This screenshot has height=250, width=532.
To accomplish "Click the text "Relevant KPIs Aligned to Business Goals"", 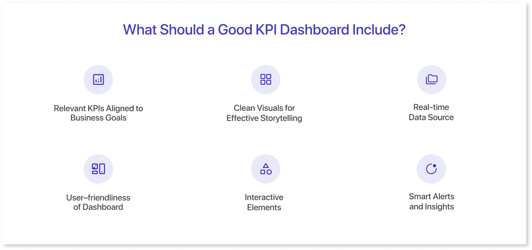I will coord(98,113).
